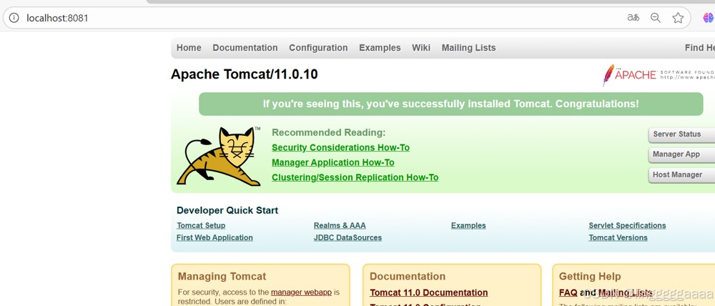Open the colorful brain extension icon

pyautogui.click(x=708, y=18)
